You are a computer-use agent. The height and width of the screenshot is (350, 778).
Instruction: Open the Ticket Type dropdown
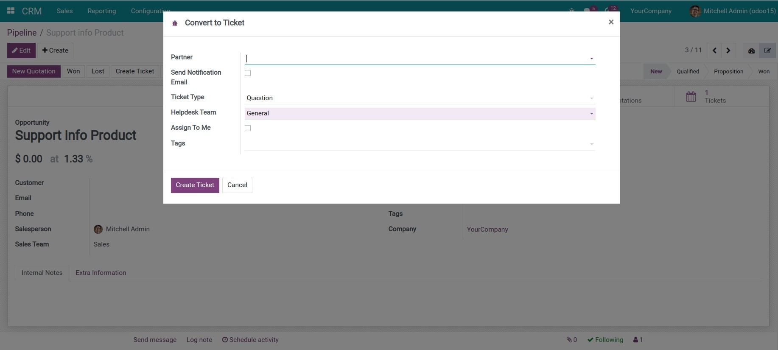(419, 98)
